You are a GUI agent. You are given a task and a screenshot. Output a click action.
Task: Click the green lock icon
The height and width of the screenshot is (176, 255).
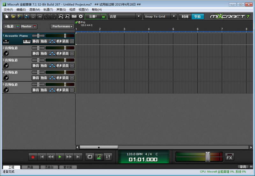tap(103, 17)
